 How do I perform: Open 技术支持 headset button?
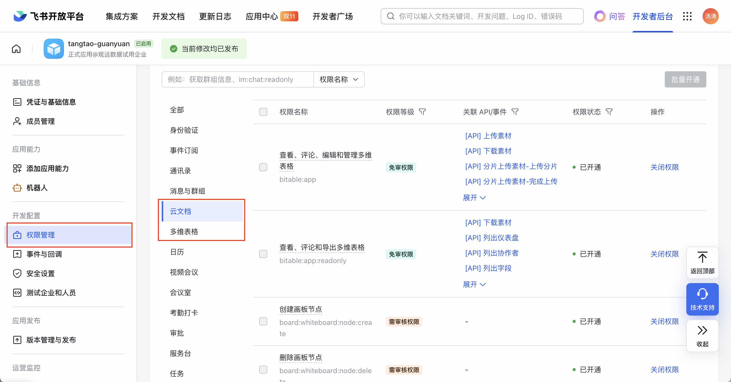(x=702, y=299)
